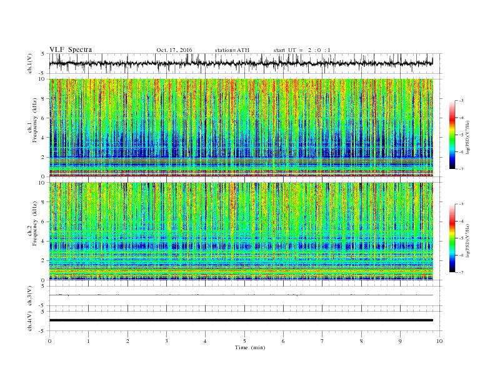Screen dimensions: 495x383
Task: Select the "ch.4(V)" axis label
Action: (30, 321)
